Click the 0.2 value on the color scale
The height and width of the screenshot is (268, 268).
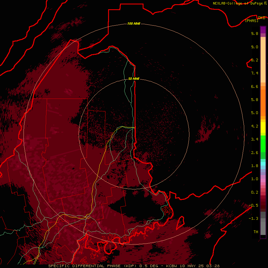(255, 192)
